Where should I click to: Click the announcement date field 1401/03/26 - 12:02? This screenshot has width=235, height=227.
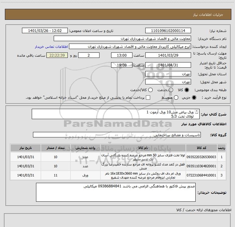[x=45, y=31]
